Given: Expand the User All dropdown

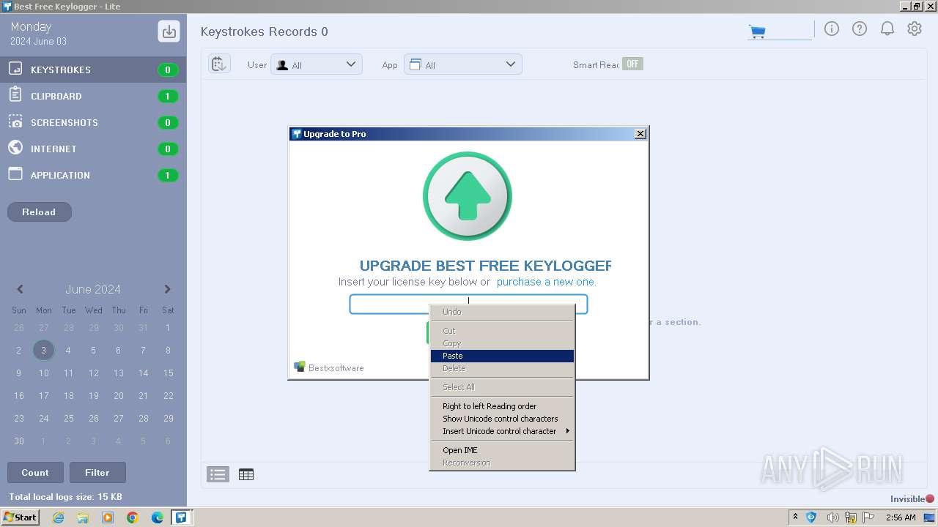Looking at the screenshot, I should tap(317, 64).
